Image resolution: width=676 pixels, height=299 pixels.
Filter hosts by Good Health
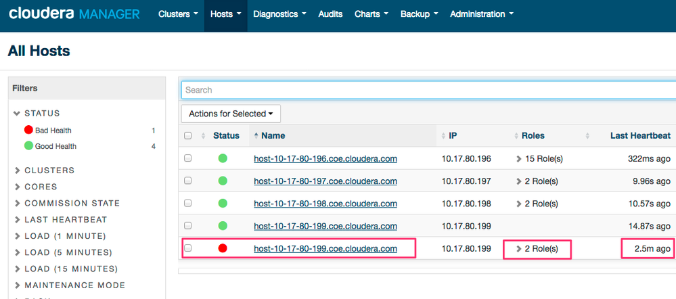pyautogui.click(x=55, y=146)
